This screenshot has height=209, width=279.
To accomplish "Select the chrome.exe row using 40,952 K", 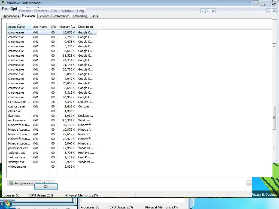I will point(52,97).
